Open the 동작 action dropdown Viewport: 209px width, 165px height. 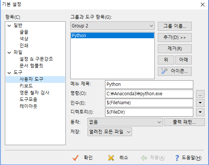coord(125,122)
